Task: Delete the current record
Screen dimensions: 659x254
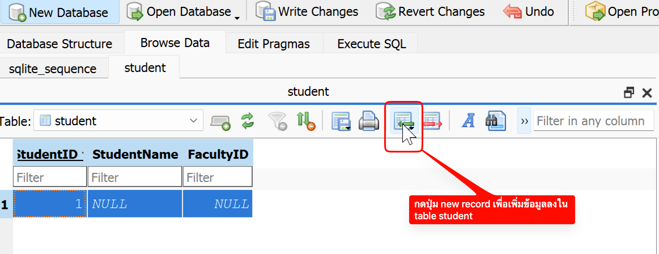Action: (x=432, y=121)
